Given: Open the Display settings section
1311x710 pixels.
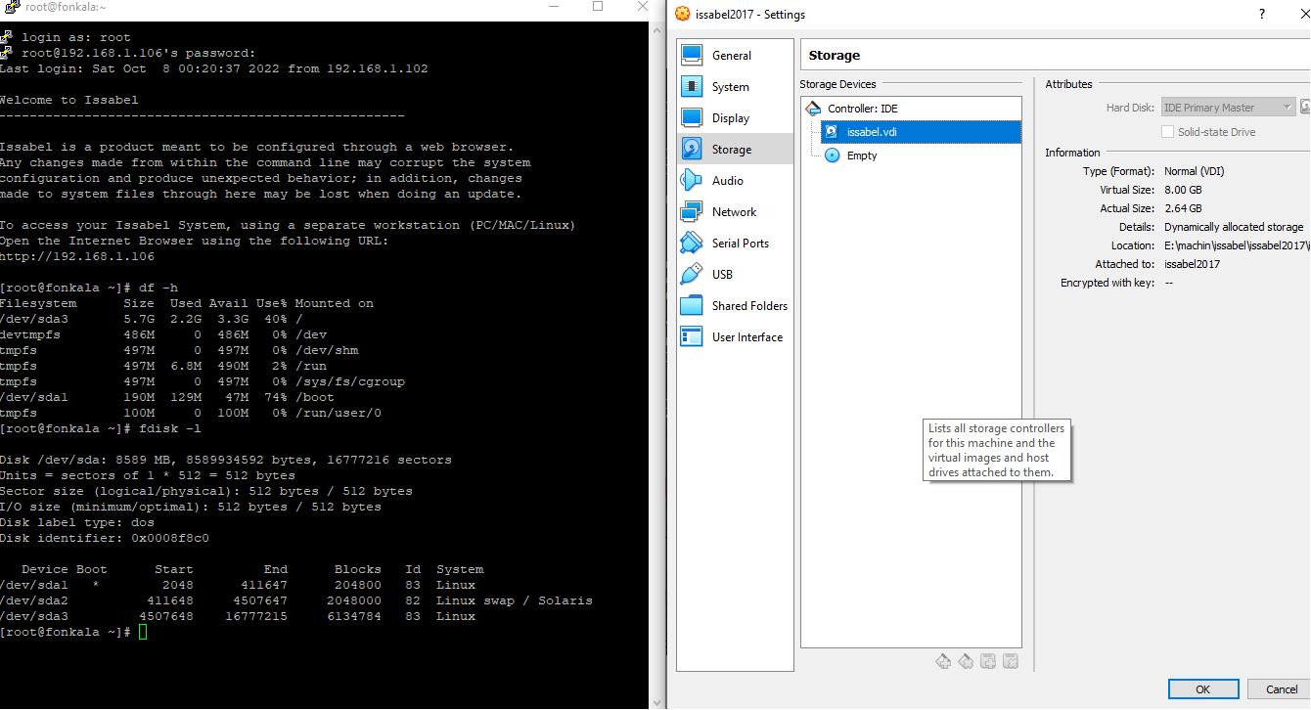Looking at the screenshot, I should 730,118.
